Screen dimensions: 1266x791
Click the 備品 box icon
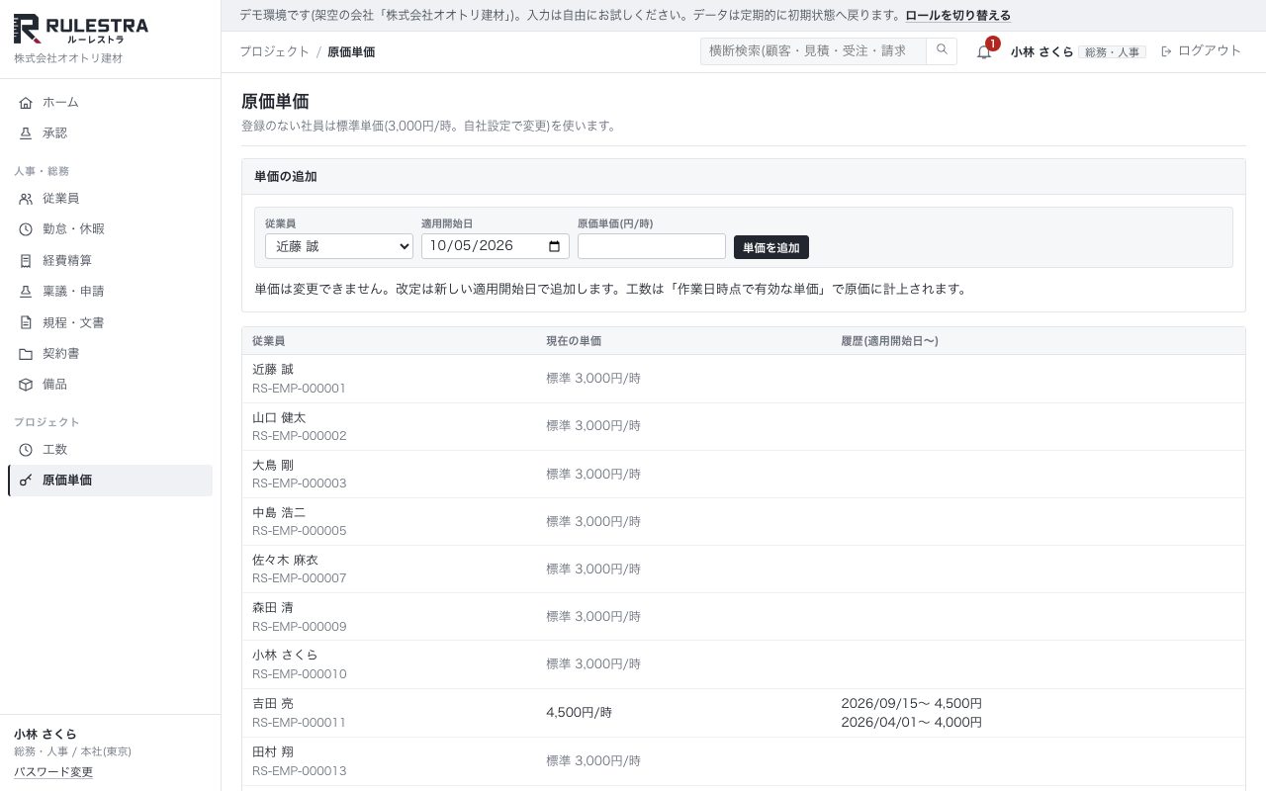(26, 385)
